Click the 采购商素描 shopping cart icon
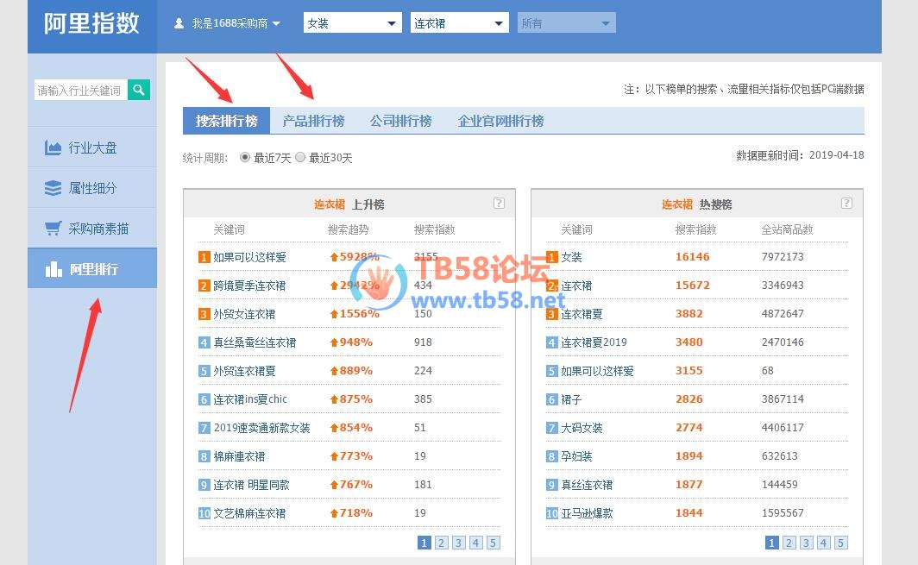This screenshot has width=918, height=565. 53,229
